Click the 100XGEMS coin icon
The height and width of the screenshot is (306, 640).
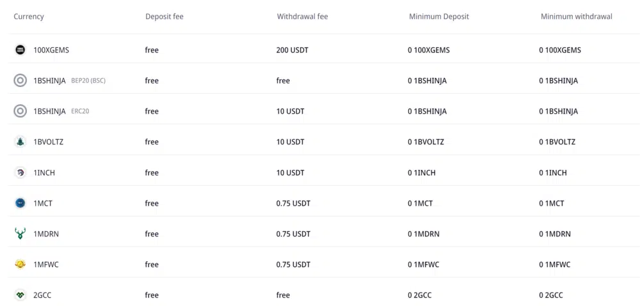point(20,50)
